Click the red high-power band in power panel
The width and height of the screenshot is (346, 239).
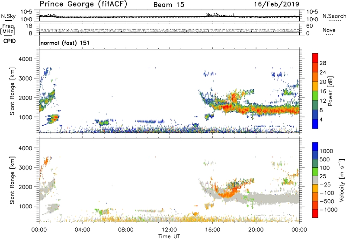pyautogui.click(x=228, y=107)
